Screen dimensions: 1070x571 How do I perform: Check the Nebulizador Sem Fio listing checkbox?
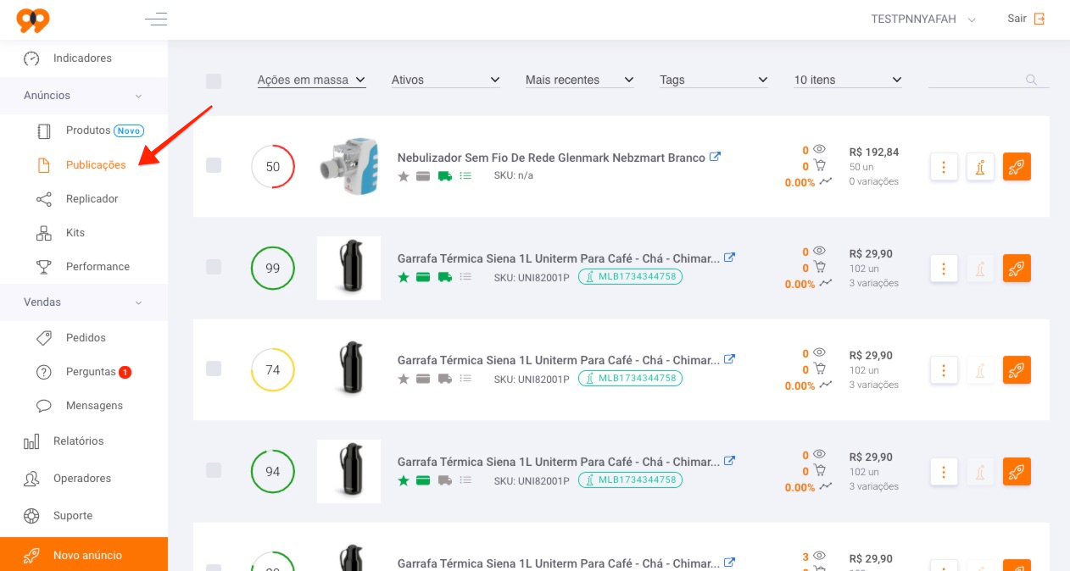click(214, 165)
